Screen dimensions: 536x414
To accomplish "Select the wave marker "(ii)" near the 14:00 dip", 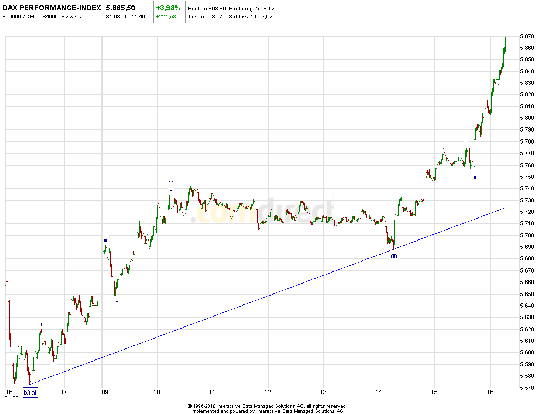I will click(394, 256).
